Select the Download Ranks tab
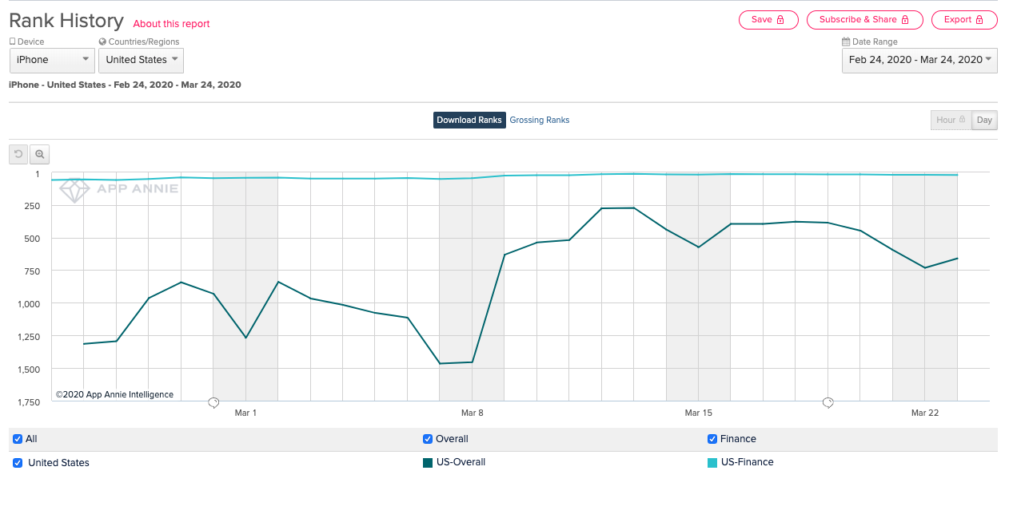The image size is (1009, 514). tap(469, 121)
